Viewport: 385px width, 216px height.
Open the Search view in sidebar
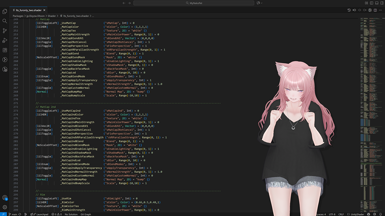(x=5, y=21)
